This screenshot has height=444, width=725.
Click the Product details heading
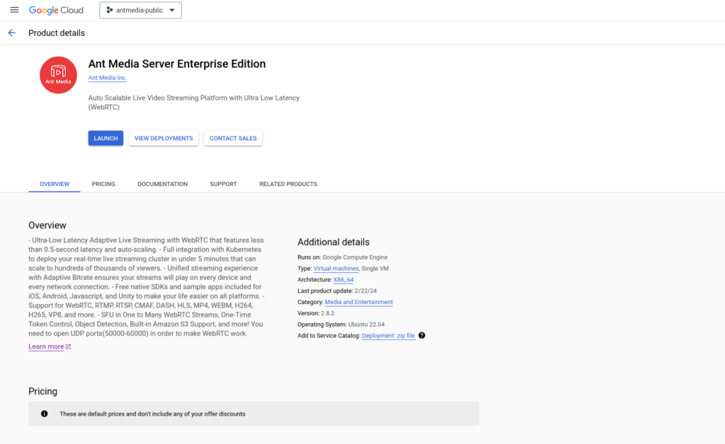click(57, 33)
